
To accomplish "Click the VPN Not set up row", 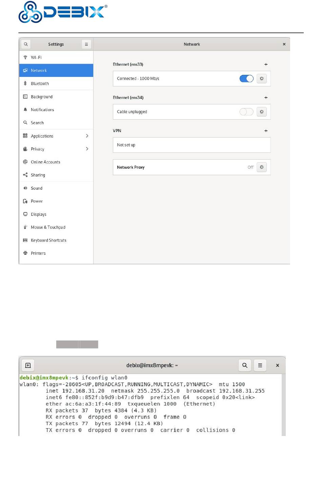I will coord(192,145).
